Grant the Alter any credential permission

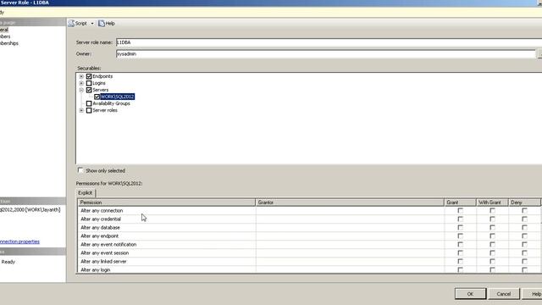(x=460, y=219)
